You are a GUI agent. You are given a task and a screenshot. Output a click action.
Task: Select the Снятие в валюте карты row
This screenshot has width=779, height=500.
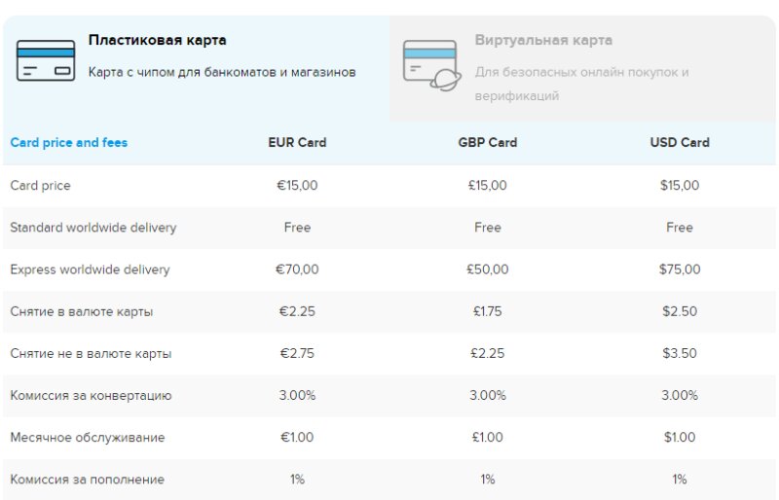click(x=82, y=312)
